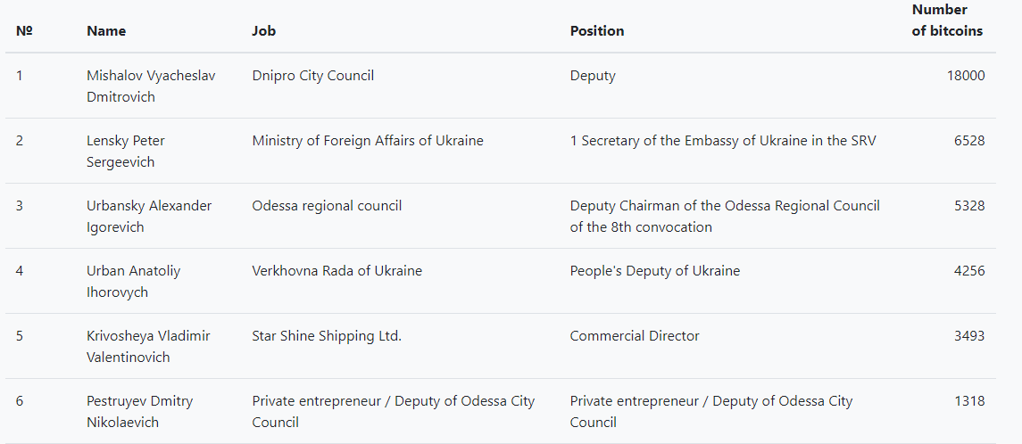Click Ministry of Foreign Affairs of Ukraine
The image size is (1022, 444).
point(368,141)
